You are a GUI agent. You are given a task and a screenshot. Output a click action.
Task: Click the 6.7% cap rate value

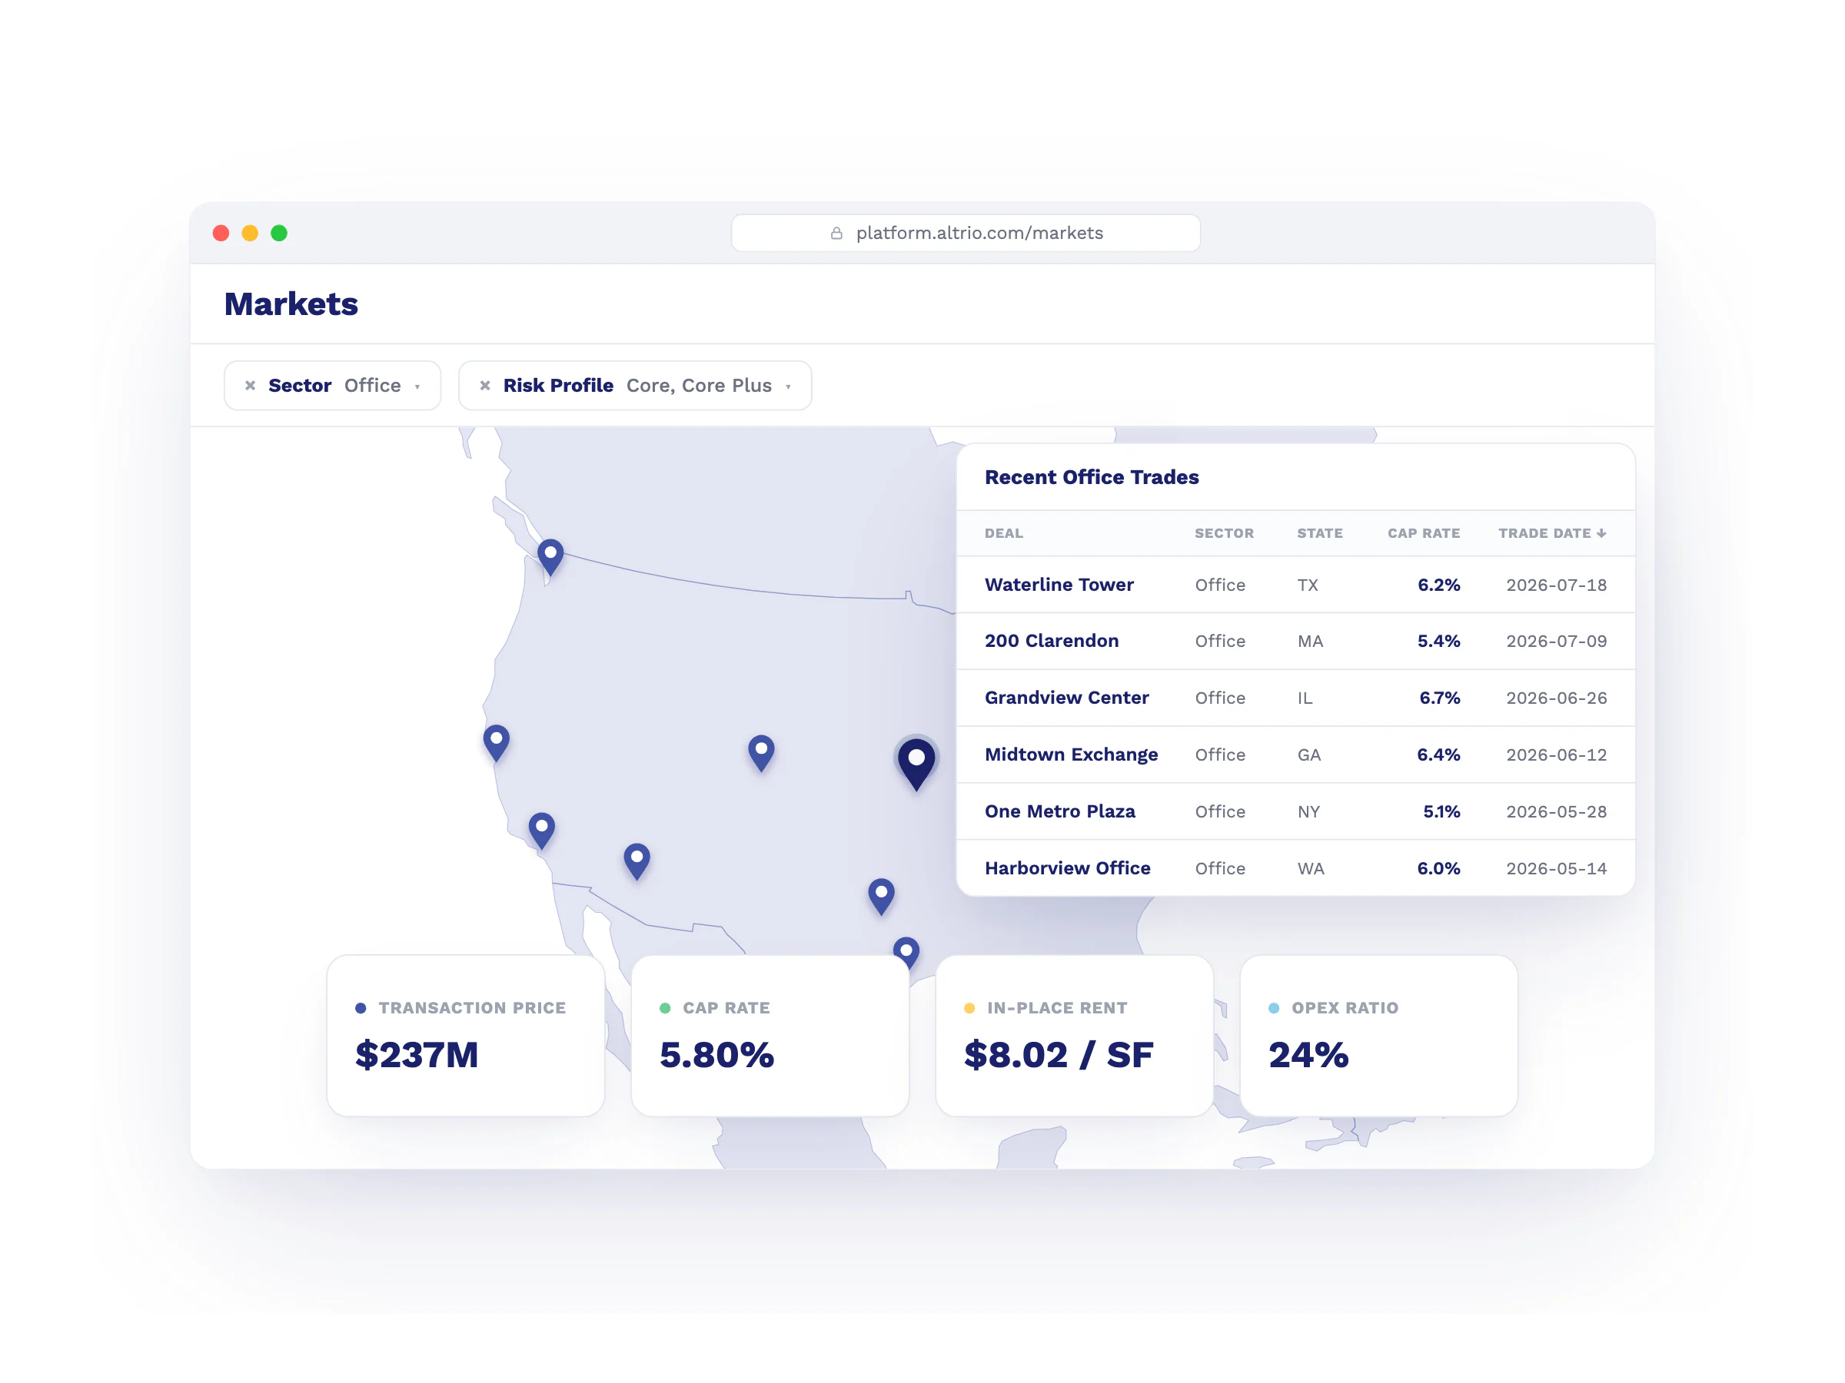[1439, 698]
